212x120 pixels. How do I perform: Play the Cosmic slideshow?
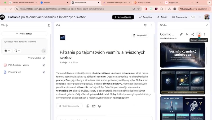click(x=187, y=34)
